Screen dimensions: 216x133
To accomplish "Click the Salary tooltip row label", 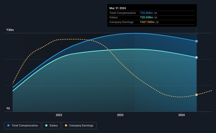I will (113, 18).
